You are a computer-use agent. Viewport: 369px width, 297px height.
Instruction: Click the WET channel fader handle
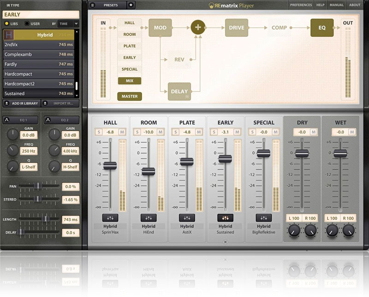[340, 153]
